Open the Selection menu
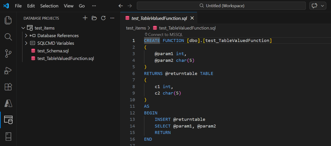 (x=49, y=6)
